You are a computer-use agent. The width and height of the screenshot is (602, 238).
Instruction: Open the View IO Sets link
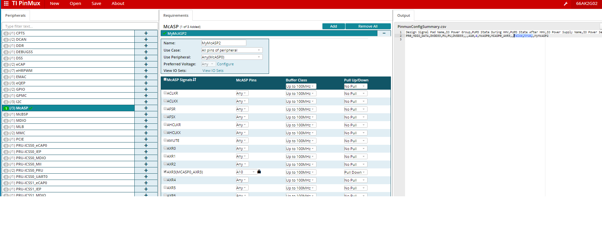[213, 71]
